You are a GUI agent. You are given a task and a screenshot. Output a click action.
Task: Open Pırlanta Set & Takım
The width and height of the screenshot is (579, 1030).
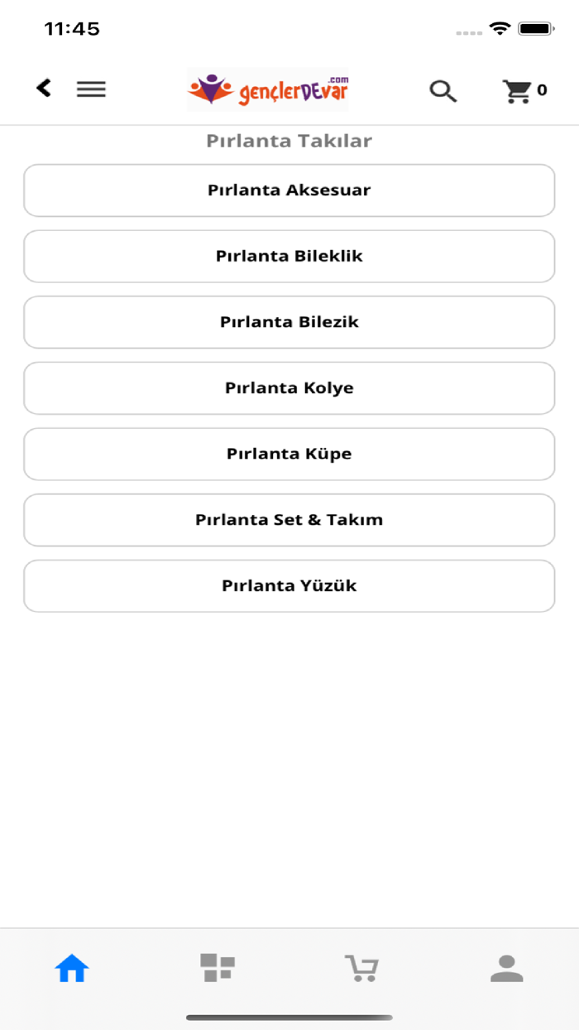pyautogui.click(x=289, y=520)
